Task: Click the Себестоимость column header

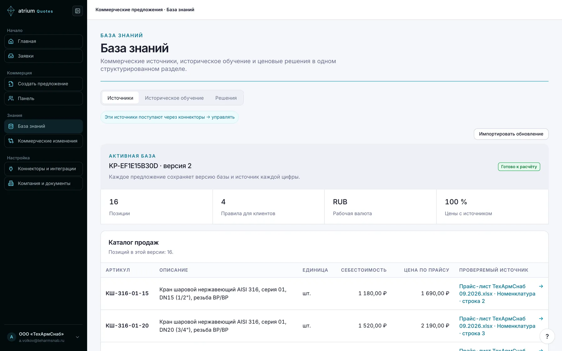Action: [364, 270]
